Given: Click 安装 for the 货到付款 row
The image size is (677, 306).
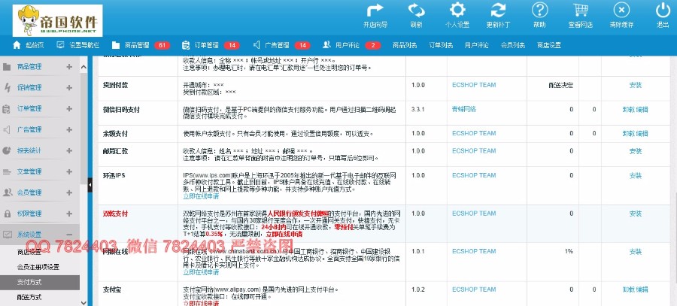Looking at the screenshot, I should [x=635, y=85].
